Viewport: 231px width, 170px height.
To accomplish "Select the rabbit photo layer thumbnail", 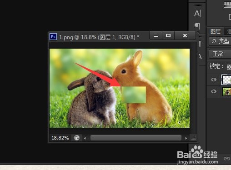I will tap(226, 91).
